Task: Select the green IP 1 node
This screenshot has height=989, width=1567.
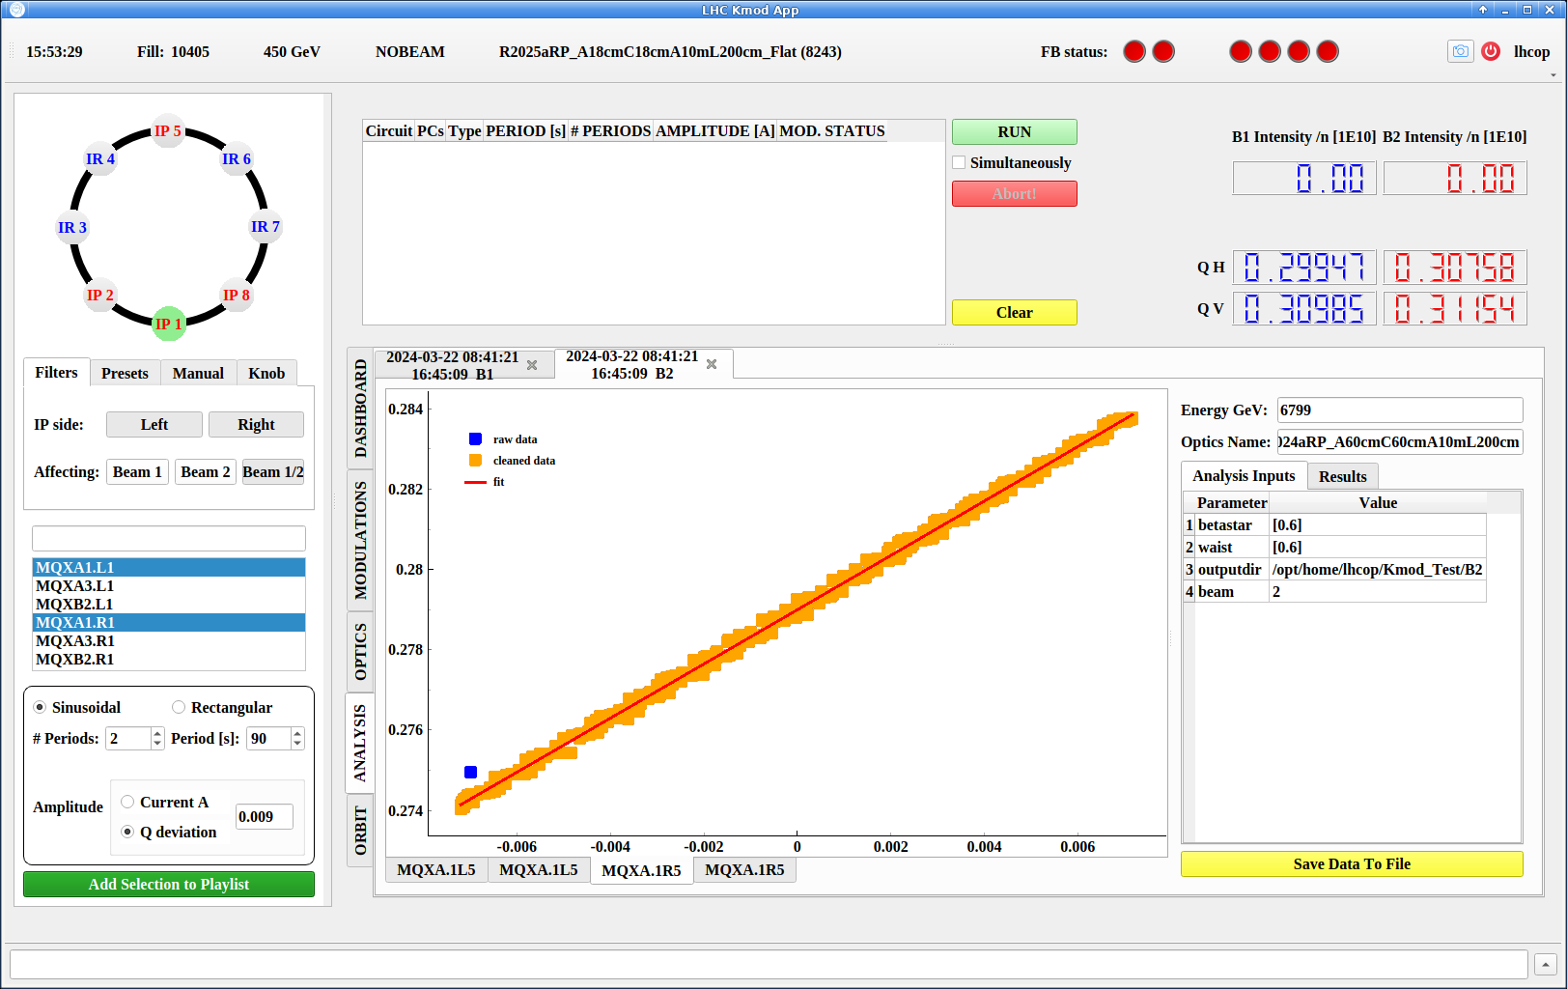Action: pos(169,324)
